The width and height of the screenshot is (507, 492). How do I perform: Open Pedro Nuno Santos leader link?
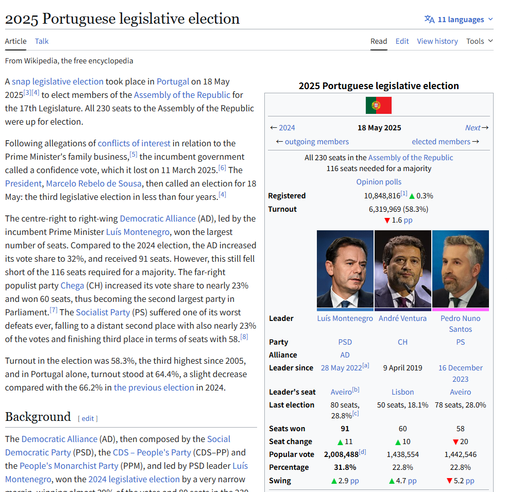pos(461,324)
